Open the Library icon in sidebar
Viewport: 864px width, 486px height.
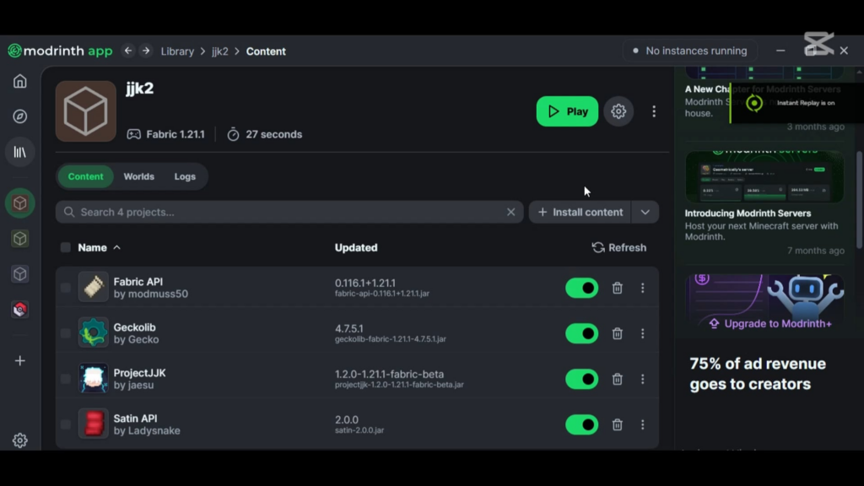click(x=20, y=152)
